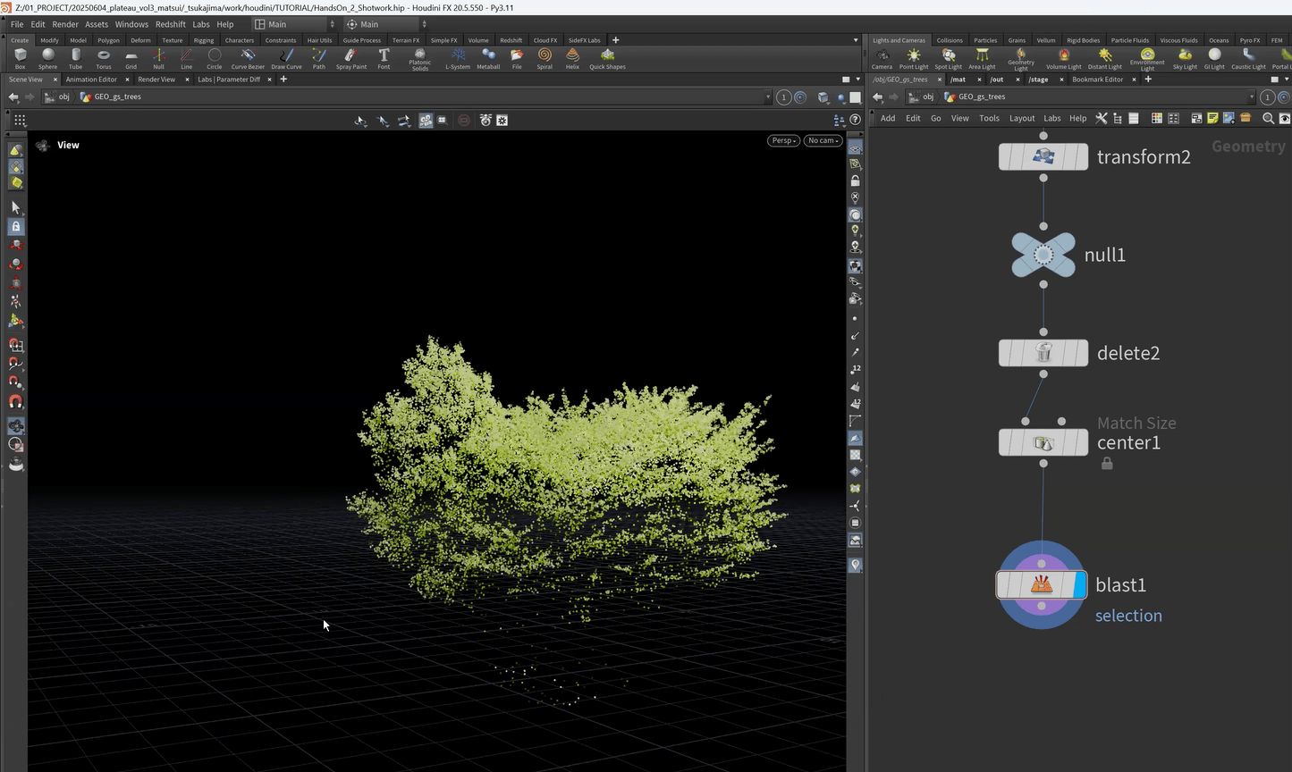This screenshot has width=1292, height=772.
Task: Open the Redshift menu
Action: (170, 24)
